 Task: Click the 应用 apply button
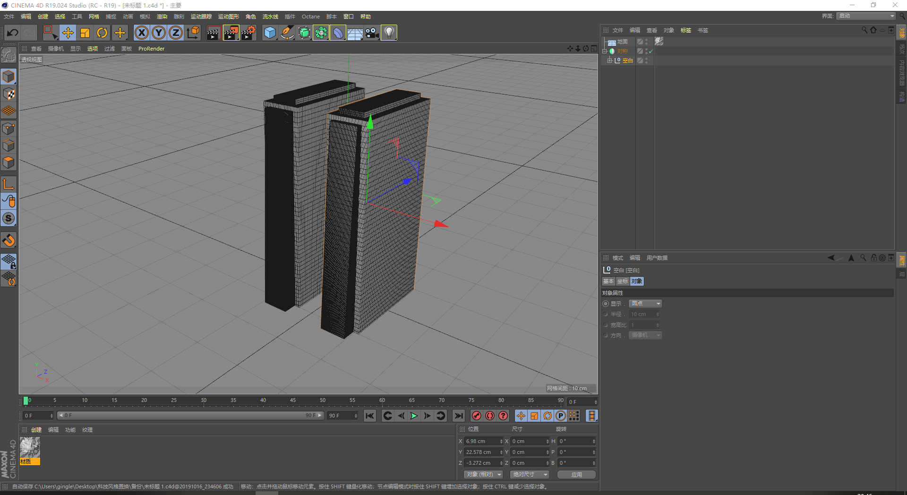(576, 474)
